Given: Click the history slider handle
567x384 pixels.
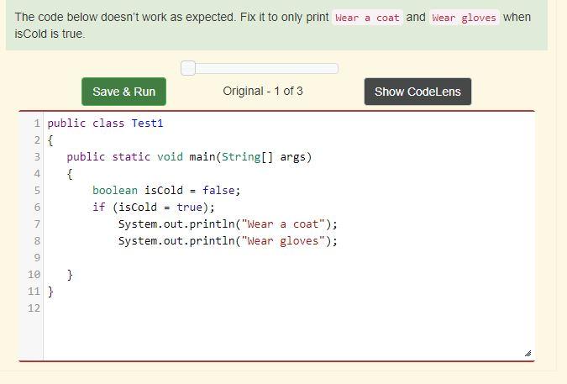Looking at the screenshot, I should click(188, 68).
